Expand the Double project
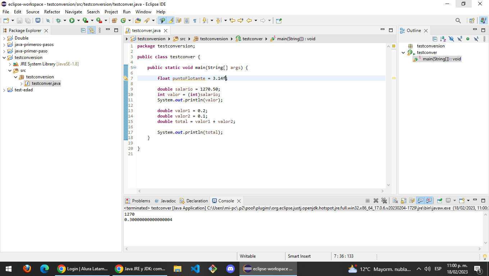Screen dimensions: 489x276 point(4,38)
